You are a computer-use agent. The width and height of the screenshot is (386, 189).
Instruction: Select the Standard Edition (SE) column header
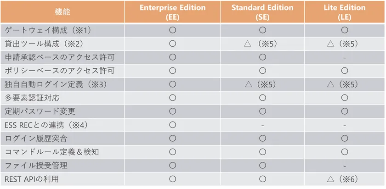262,12
